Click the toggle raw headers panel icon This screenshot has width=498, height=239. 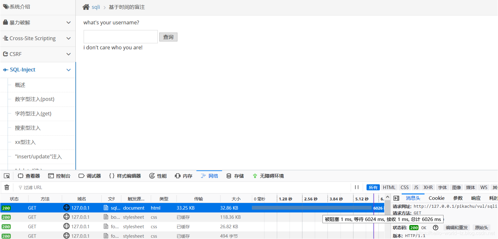point(396,198)
